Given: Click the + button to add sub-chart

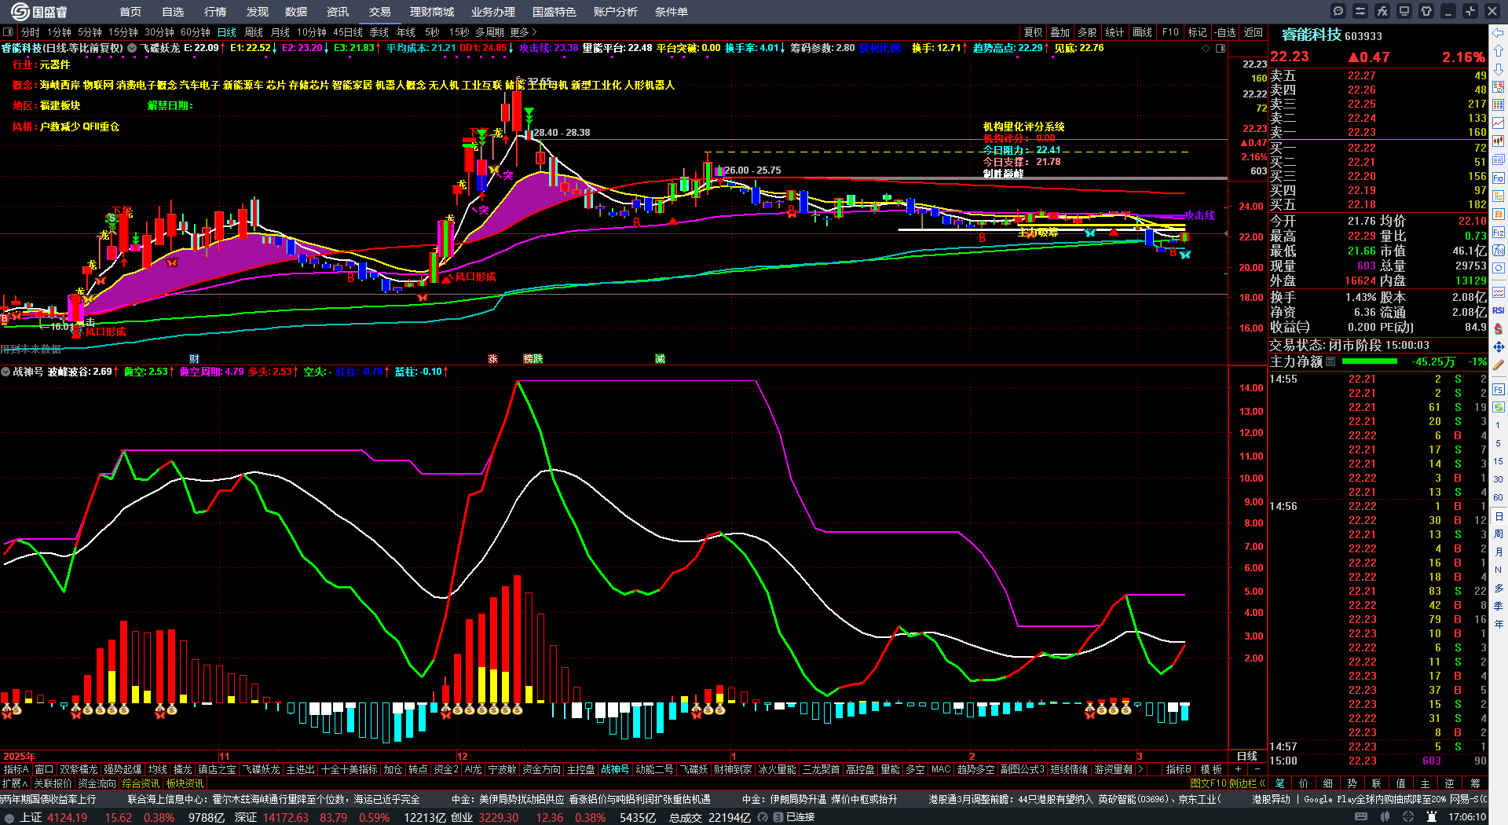Looking at the screenshot, I should point(1239,769).
